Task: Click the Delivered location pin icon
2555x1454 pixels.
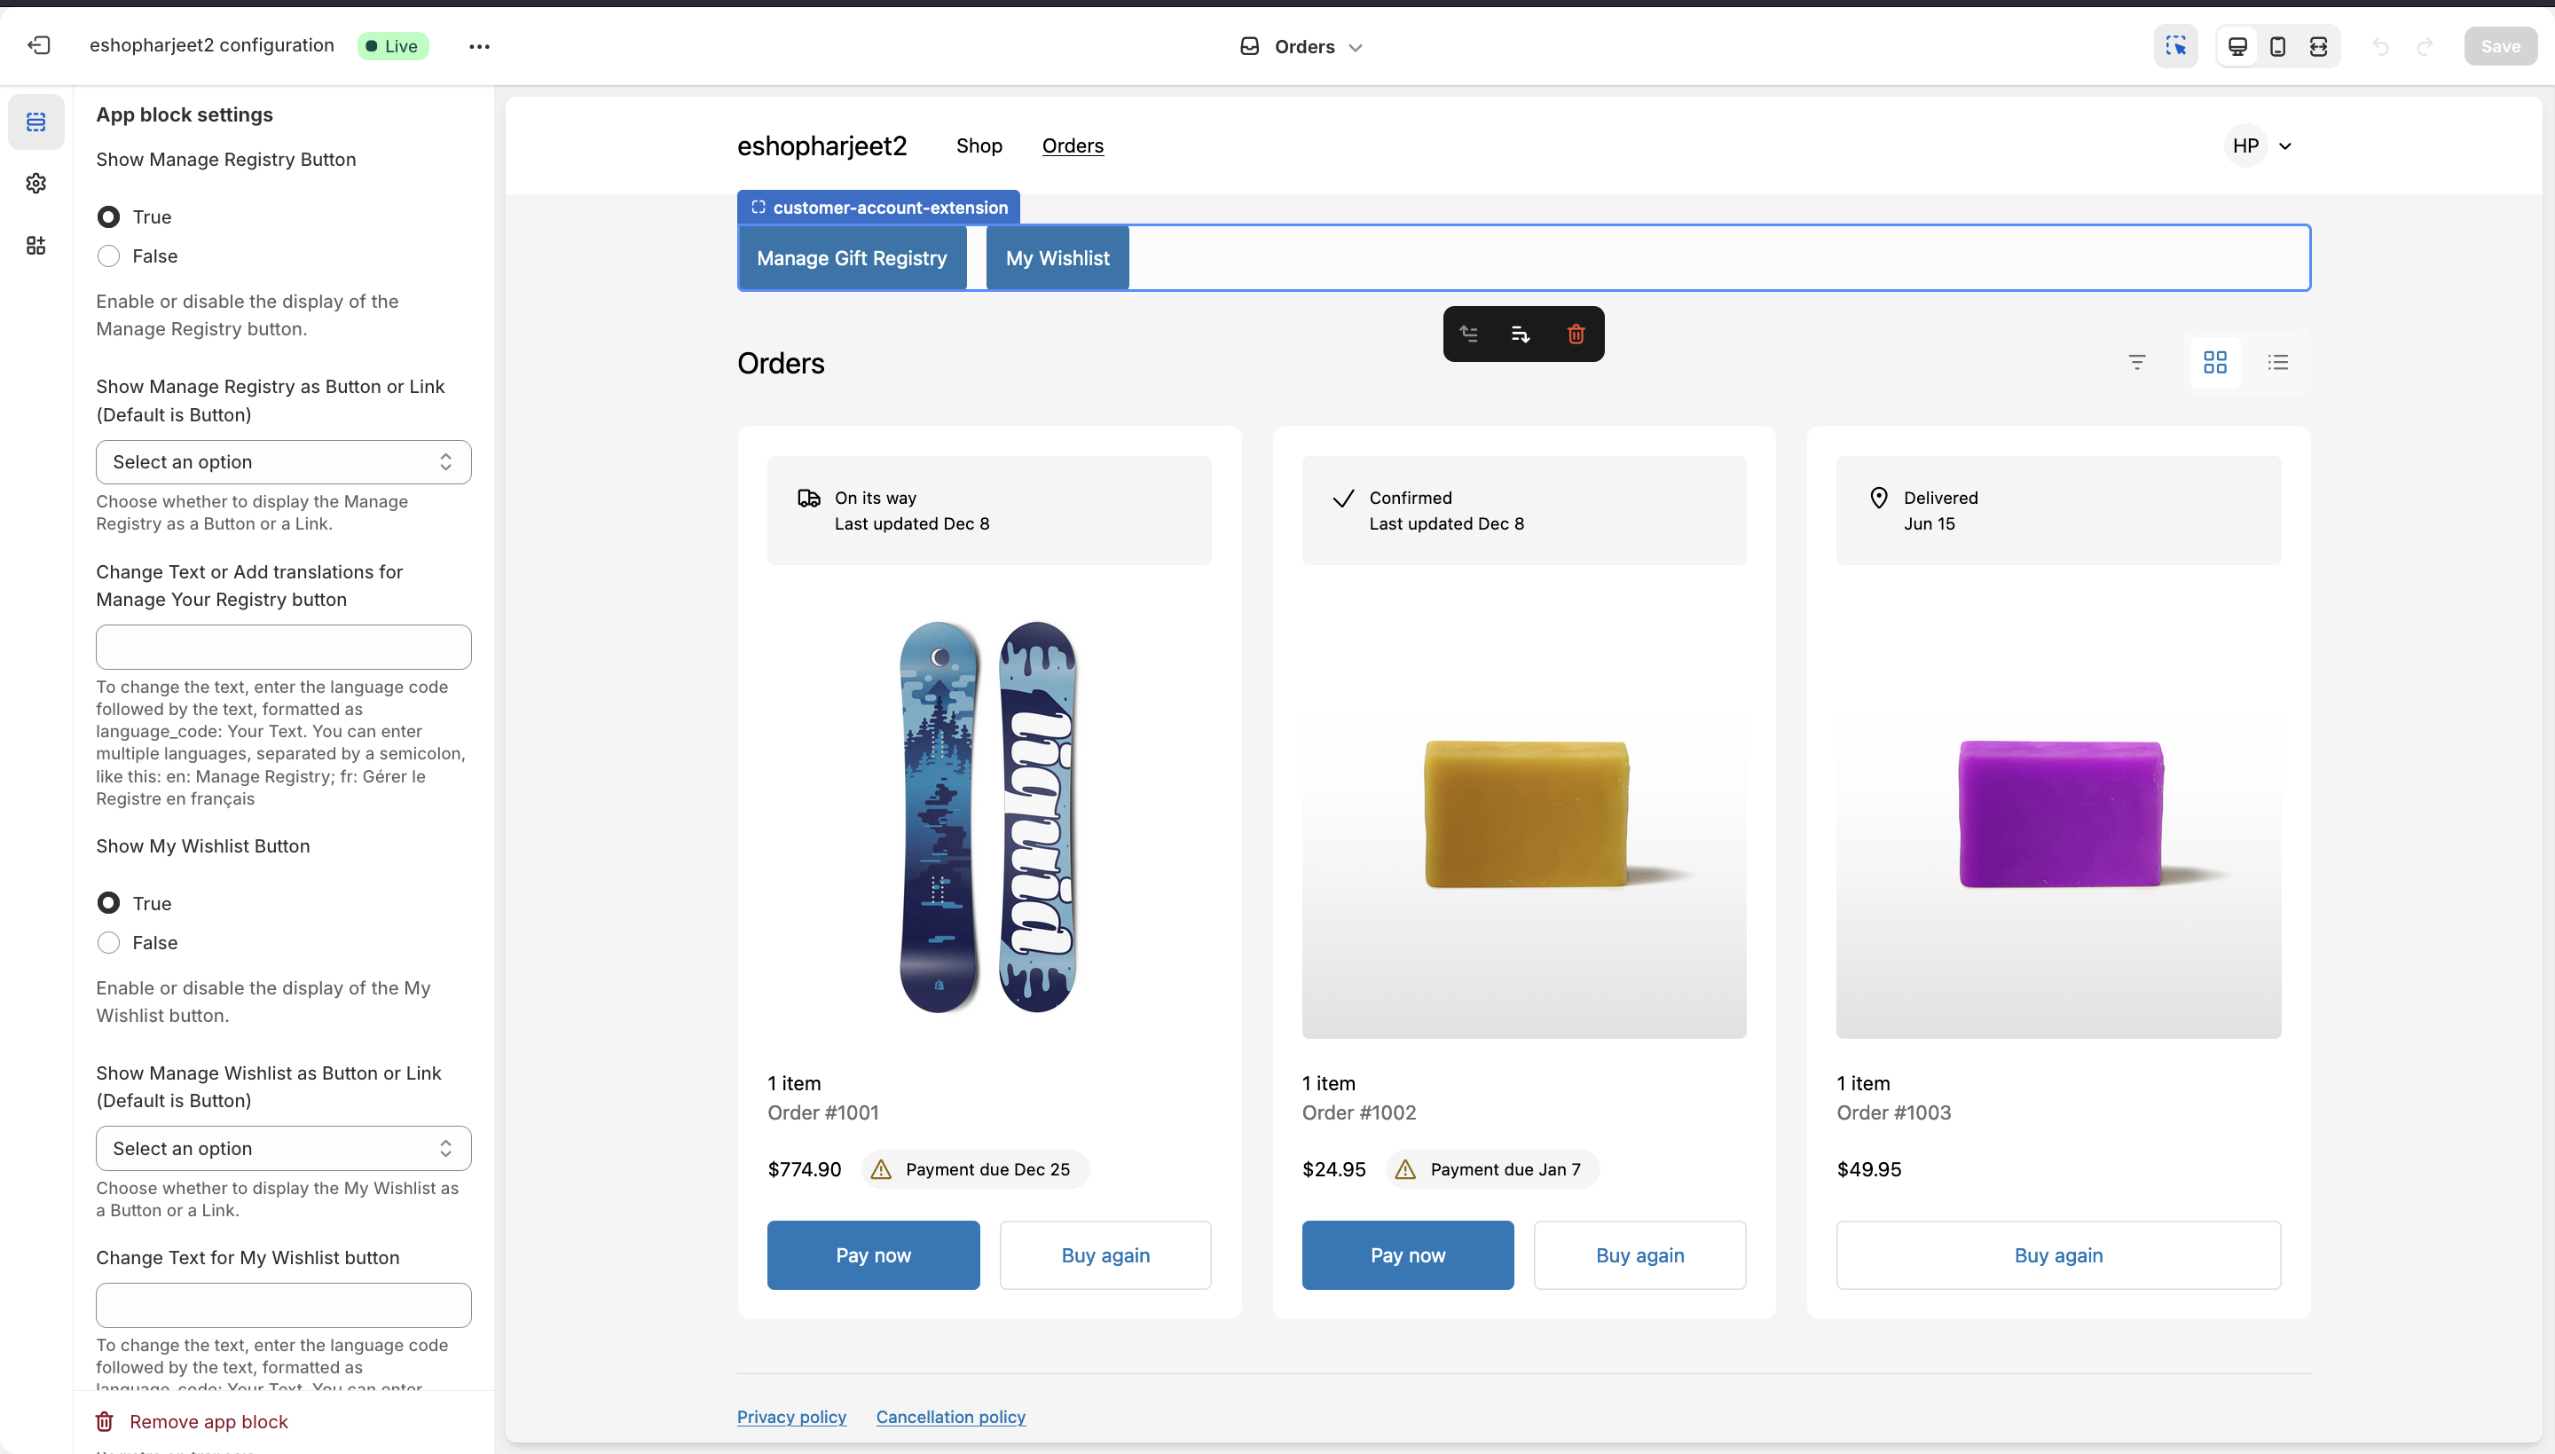Action: (x=1878, y=498)
